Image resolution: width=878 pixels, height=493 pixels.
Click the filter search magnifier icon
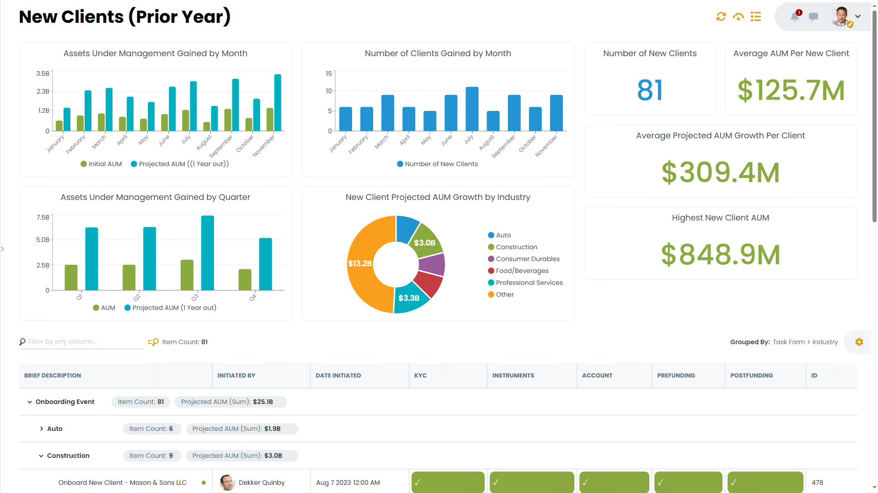[x=22, y=341]
